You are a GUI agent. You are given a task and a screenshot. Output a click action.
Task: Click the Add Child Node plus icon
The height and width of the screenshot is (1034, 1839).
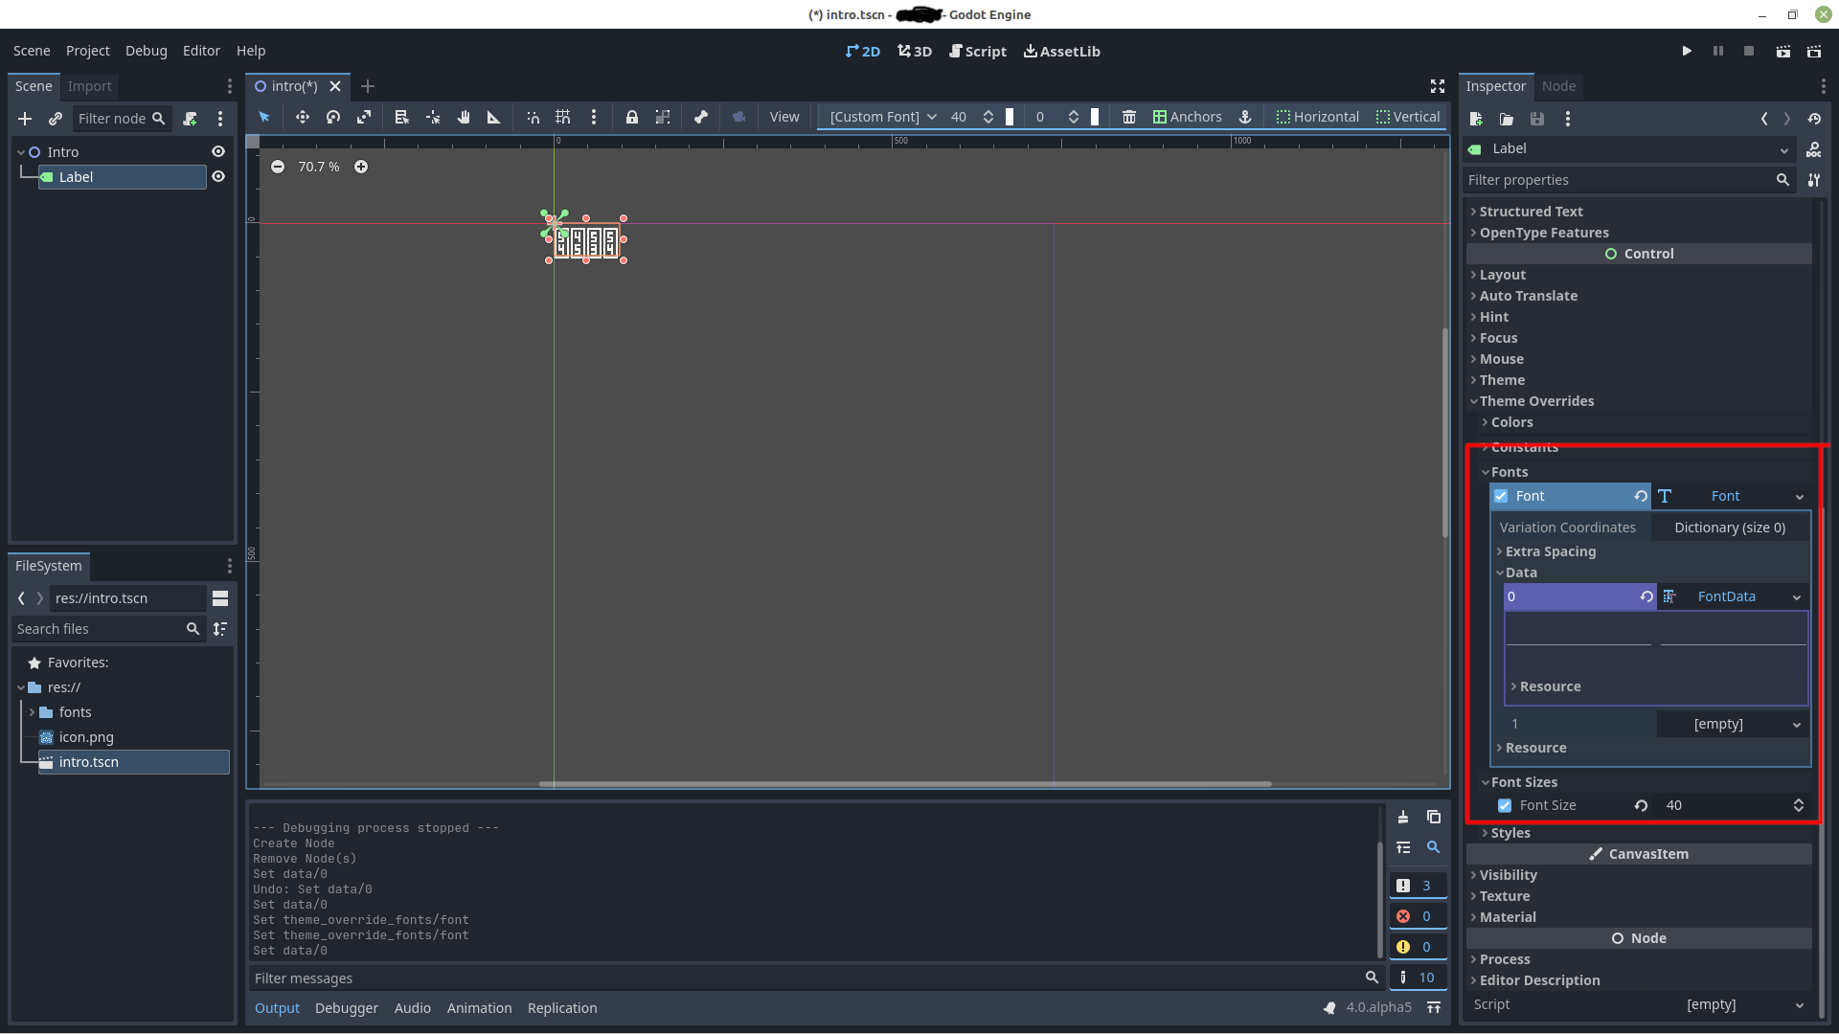click(x=25, y=119)
